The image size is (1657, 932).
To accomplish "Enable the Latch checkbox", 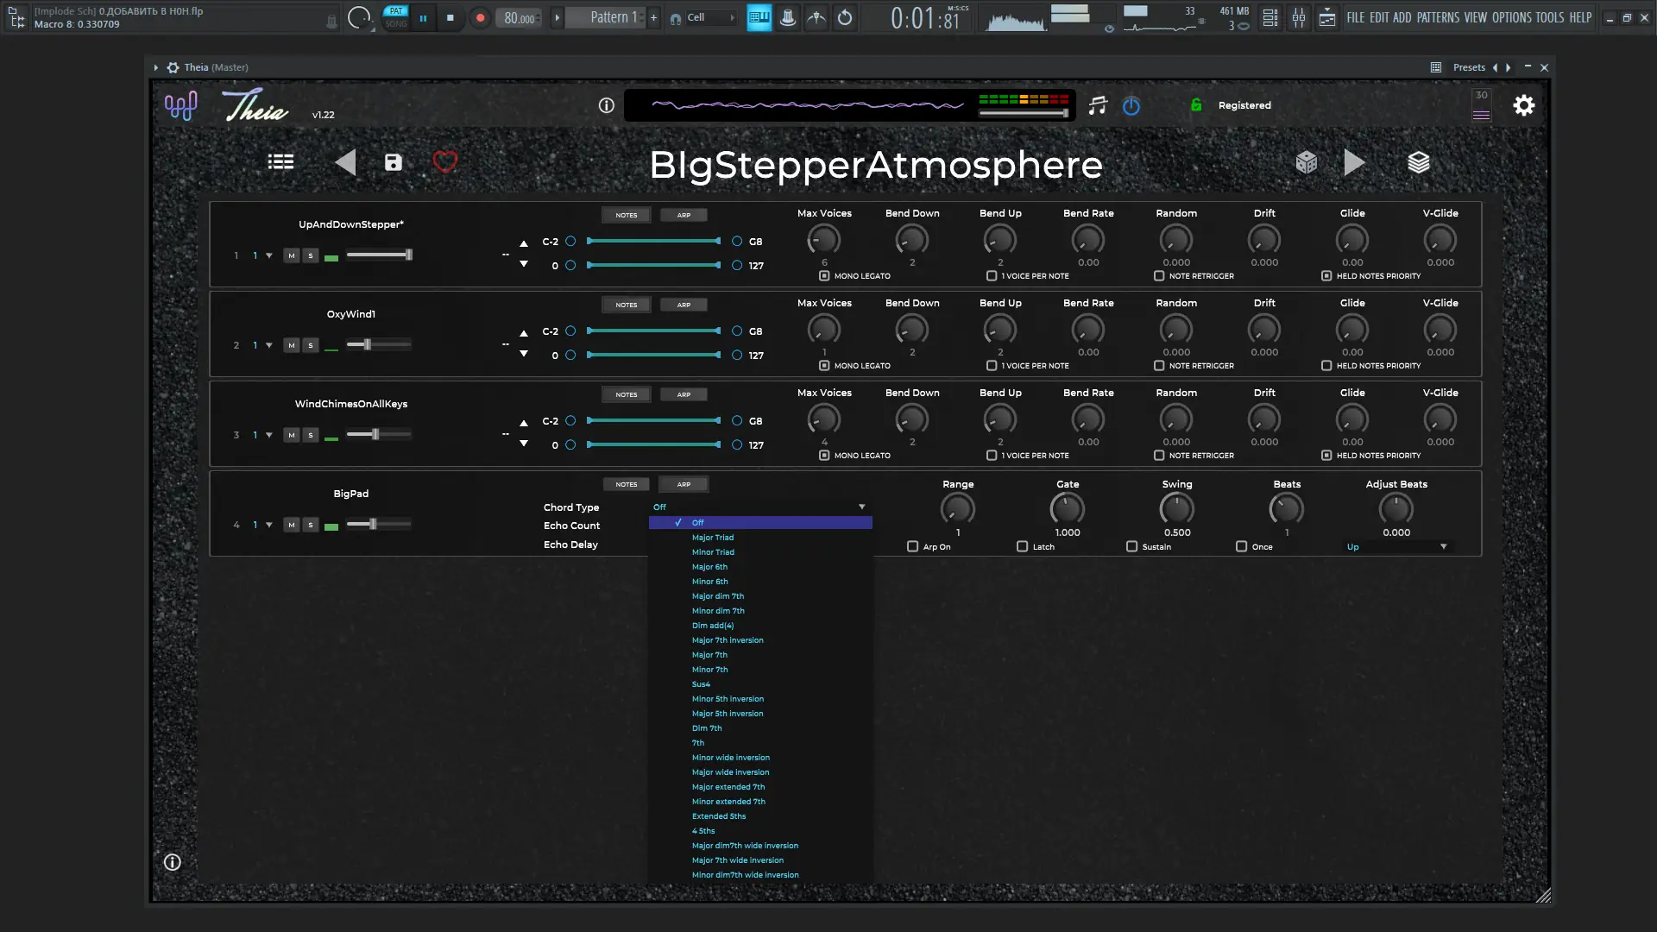I will click(1023, 547).
